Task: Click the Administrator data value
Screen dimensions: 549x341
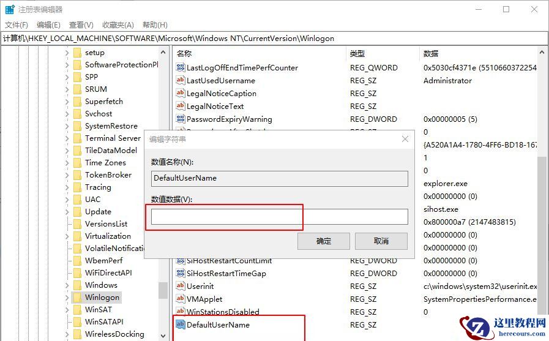Action: point(447,81)
